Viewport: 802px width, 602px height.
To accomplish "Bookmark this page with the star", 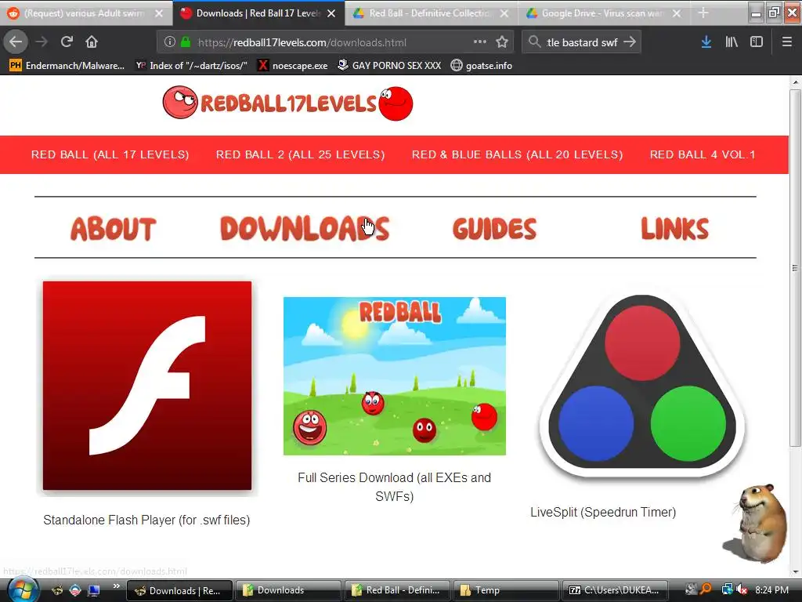I will [502, 42].
